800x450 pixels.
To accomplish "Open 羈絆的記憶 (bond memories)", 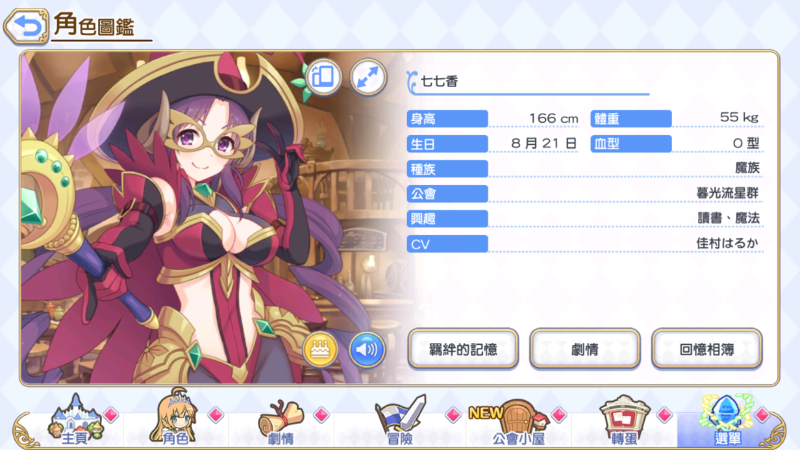I will click(463, 349).
